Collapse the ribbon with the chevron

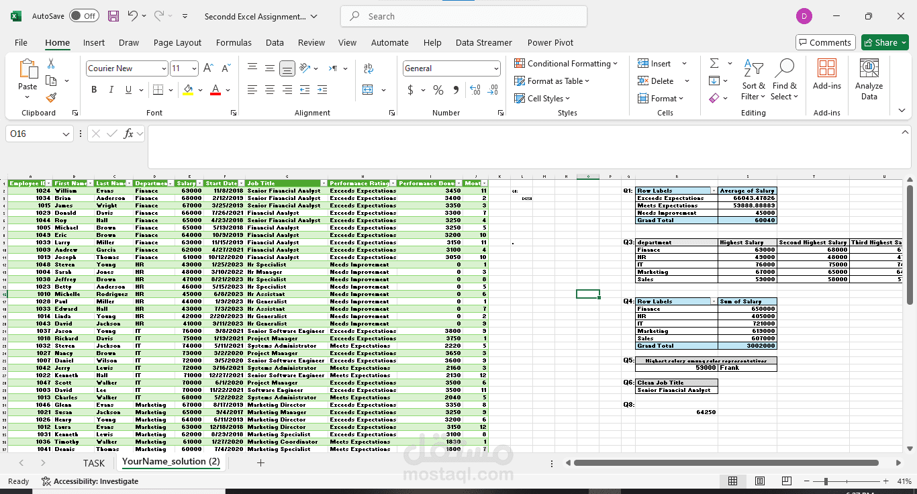pos(902,111)
